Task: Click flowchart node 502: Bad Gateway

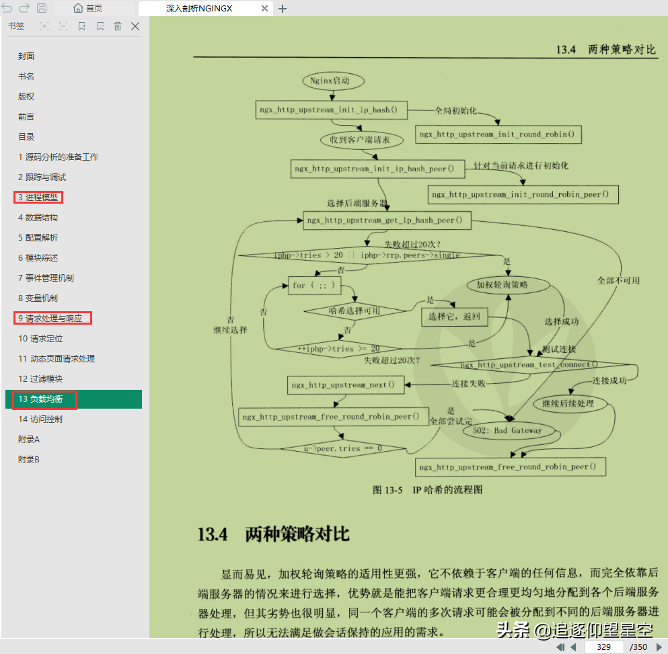Action: 509,430
